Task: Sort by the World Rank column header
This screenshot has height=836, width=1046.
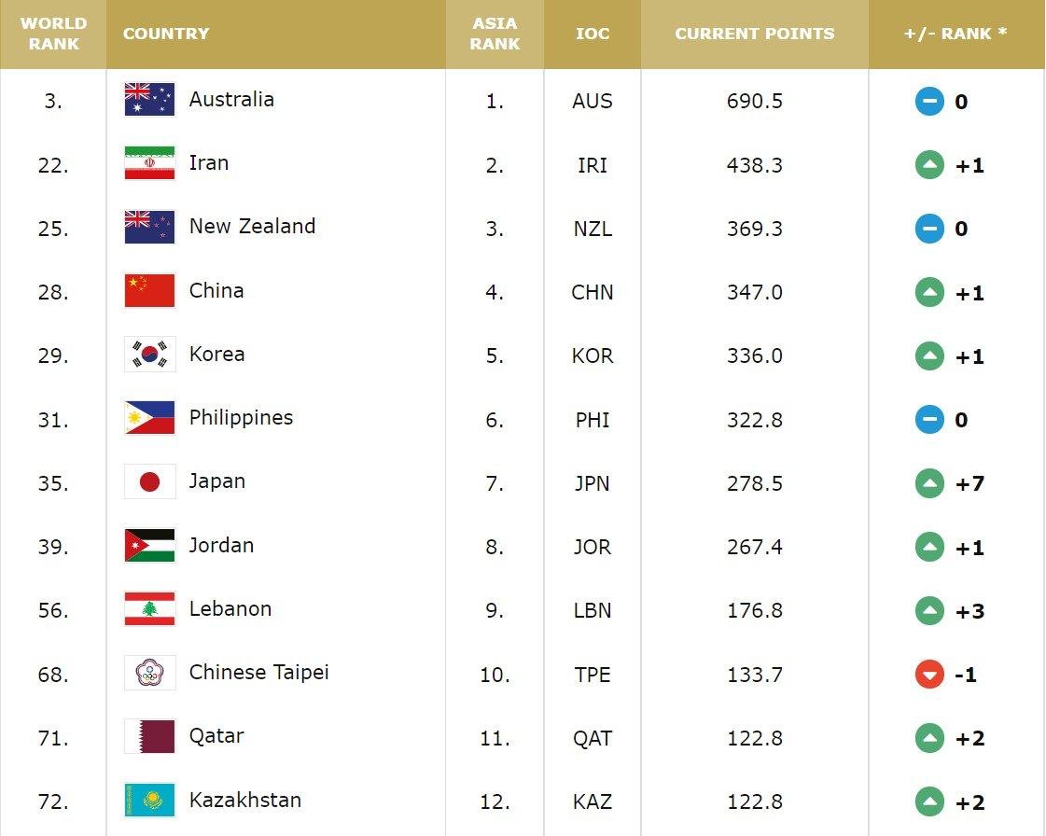Action: point(53,34)
